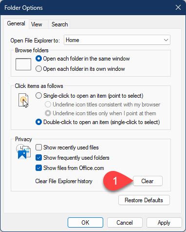Viewport: 186px width, 232px height.
Task: Open the Search tab
Action: coord(60,24)
